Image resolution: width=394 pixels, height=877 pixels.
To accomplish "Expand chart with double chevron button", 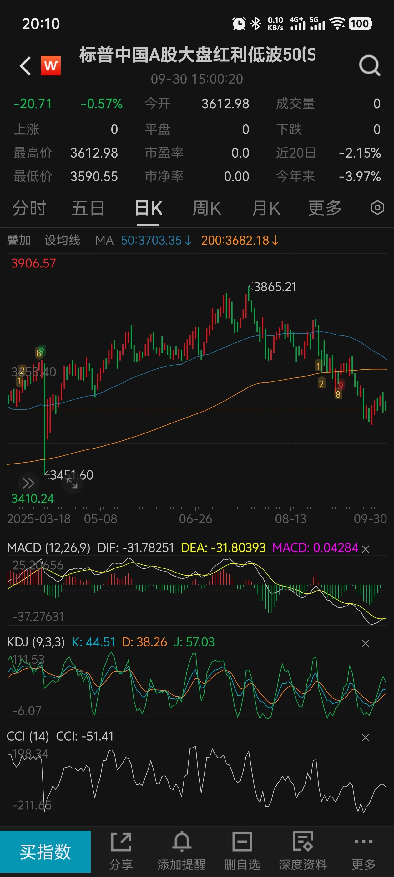I will coord(28,483).
